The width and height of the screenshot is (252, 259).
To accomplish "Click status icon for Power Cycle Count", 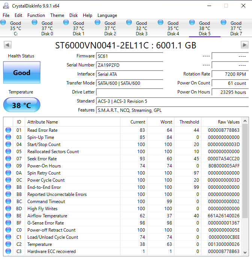I will (x=8, y=180).
